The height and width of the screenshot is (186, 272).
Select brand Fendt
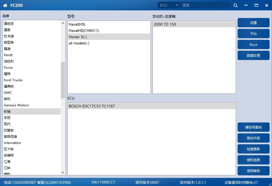32,55
